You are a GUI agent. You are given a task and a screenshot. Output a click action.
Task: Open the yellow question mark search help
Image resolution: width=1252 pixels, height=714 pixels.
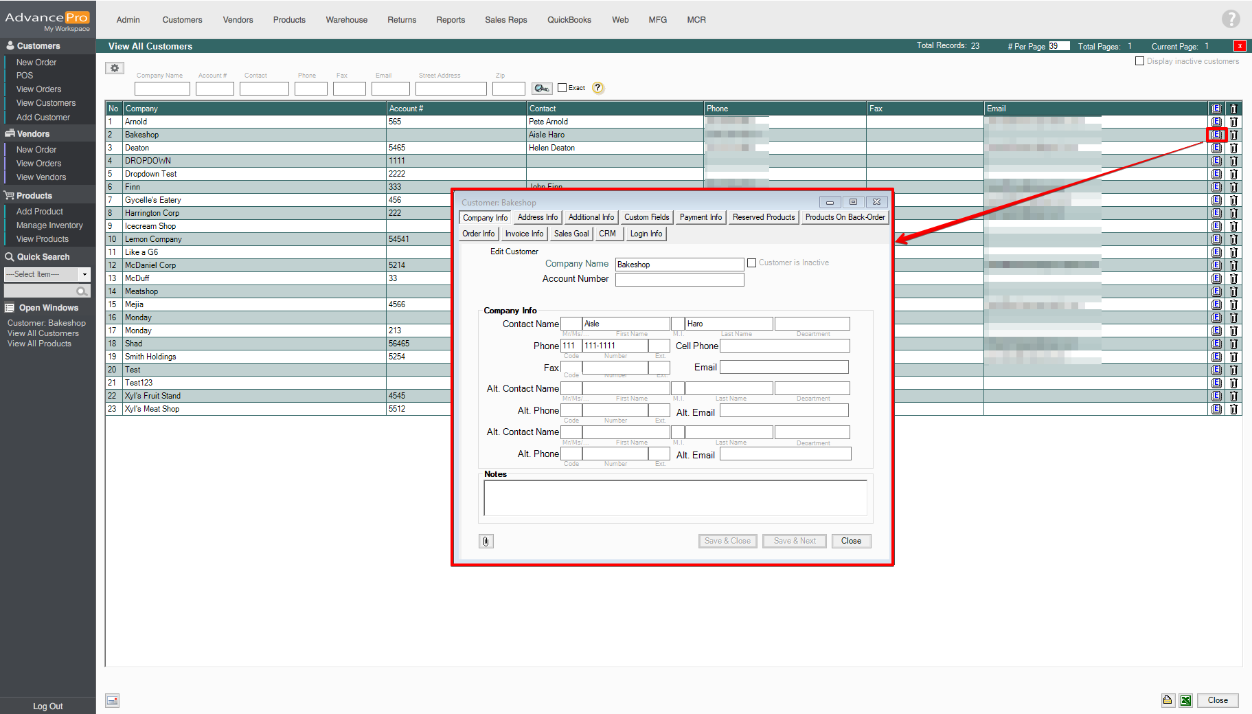tap(598, 88)
